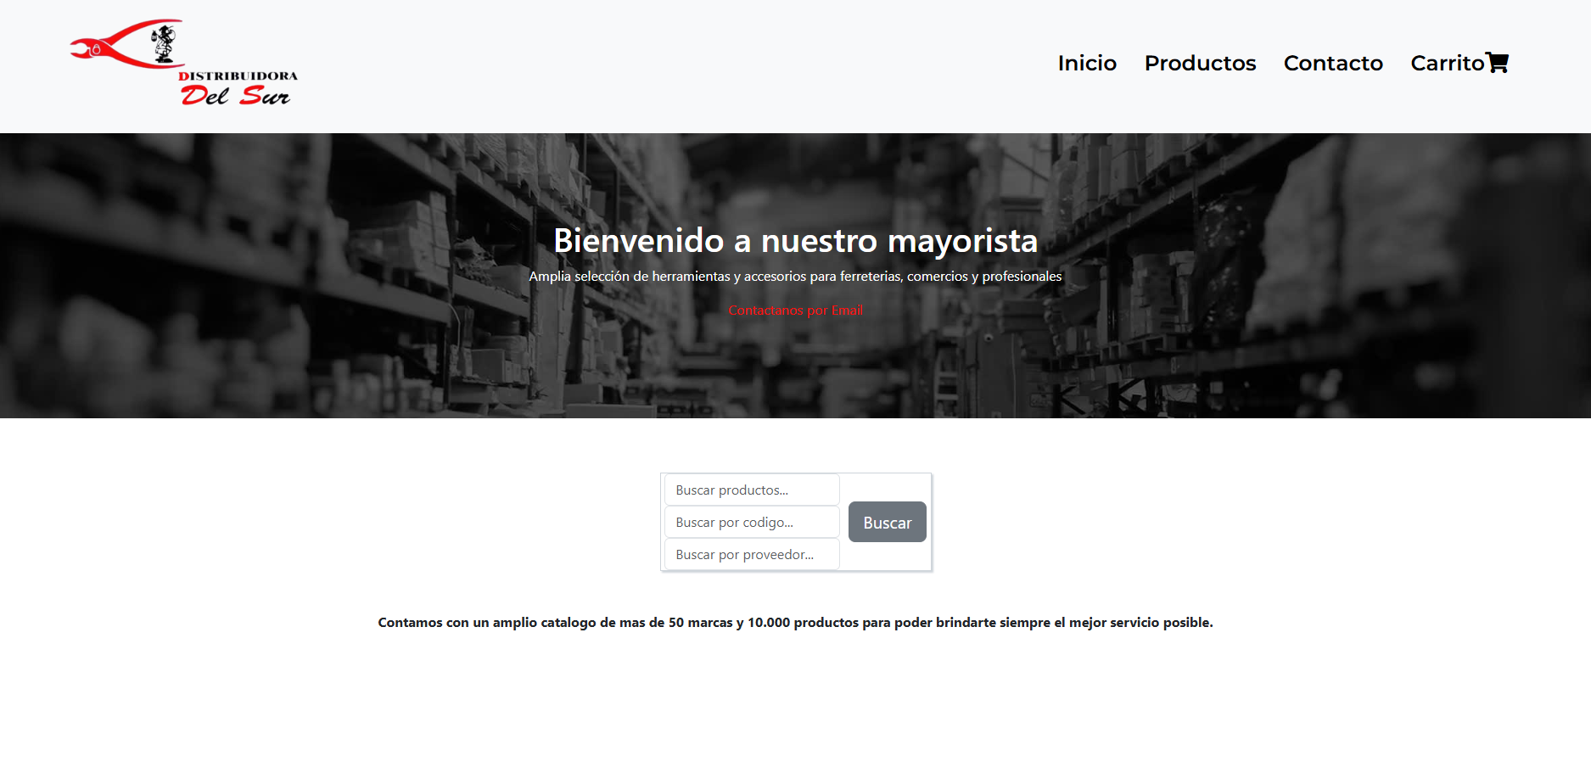Click the 'Bienvenido a nuestro mayorista' heading
Viewport: 1591px width, 767px height.
click(795, 240)
